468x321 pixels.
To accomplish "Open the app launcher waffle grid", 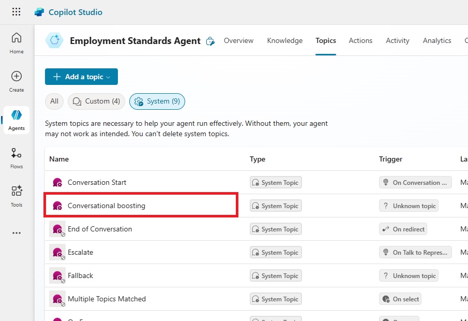I will pos(17,12).
